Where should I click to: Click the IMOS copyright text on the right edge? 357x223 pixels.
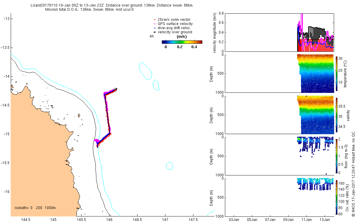353,174
